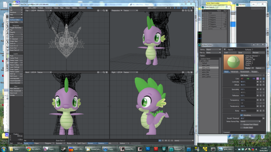This screenshot has height=152, width=271.
Task: Click the magnify icon in Top viewport header
Action: pos(104,11)
